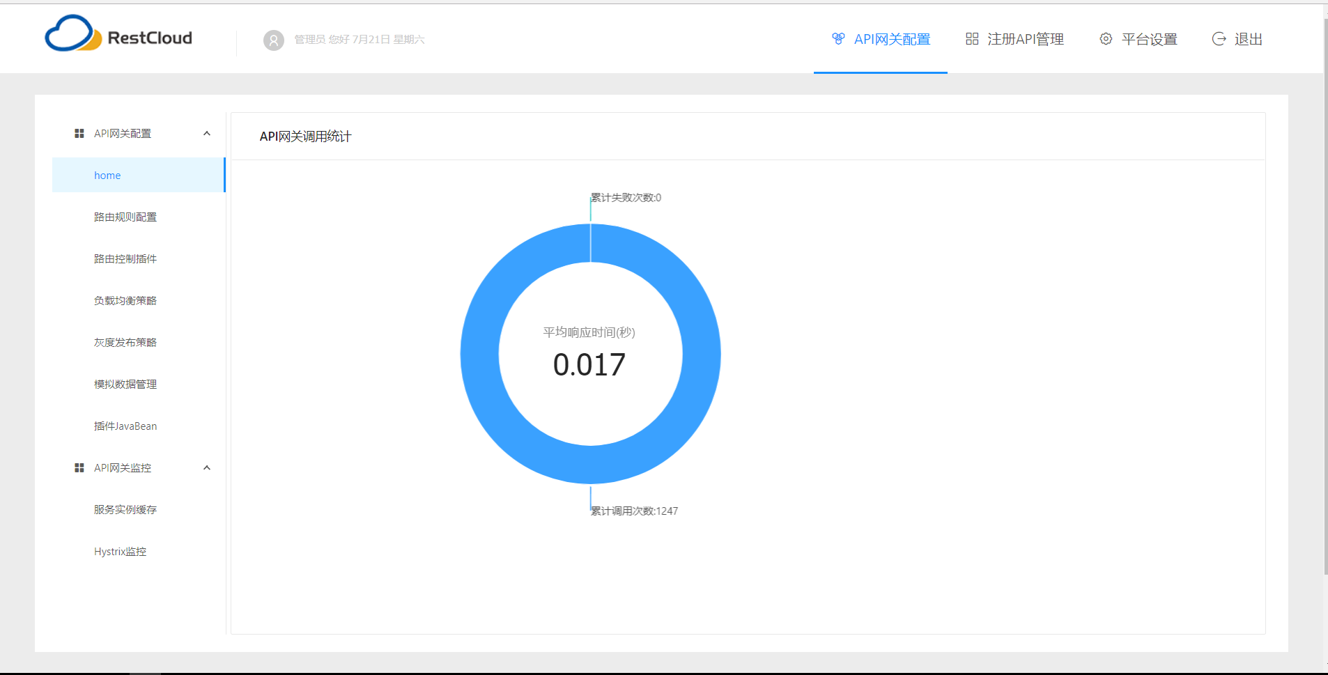Click the 累计调用次数:1247 chart label
Viewport: 1328px width, 675px height.
(633, 511)
